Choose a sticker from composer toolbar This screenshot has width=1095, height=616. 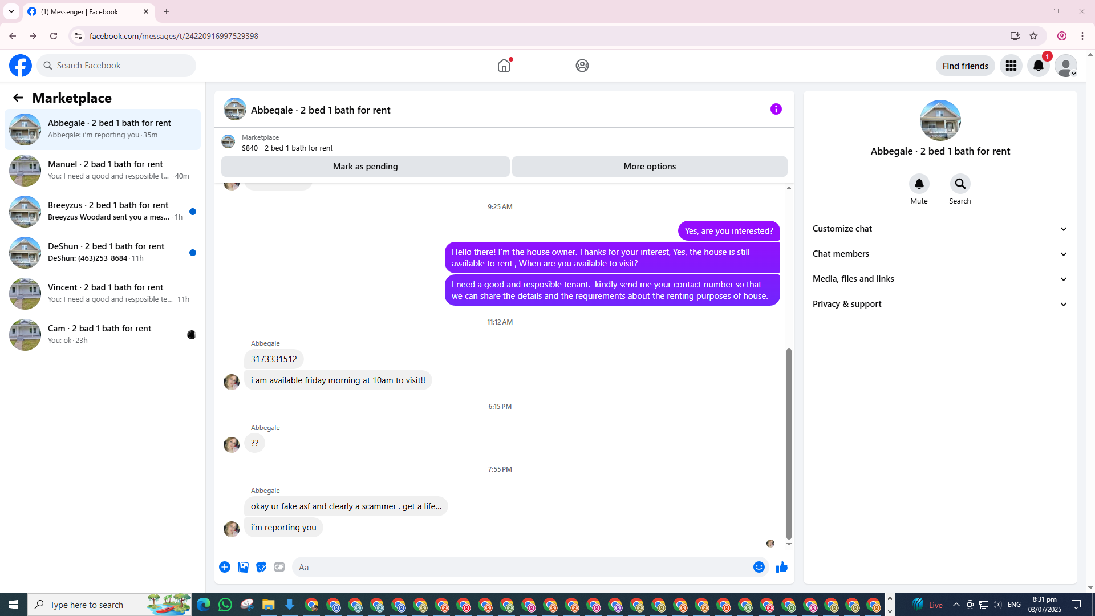[261, 567]
